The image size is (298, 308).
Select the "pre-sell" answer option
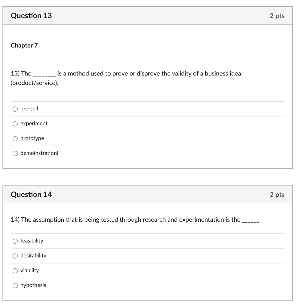[15, 109]
